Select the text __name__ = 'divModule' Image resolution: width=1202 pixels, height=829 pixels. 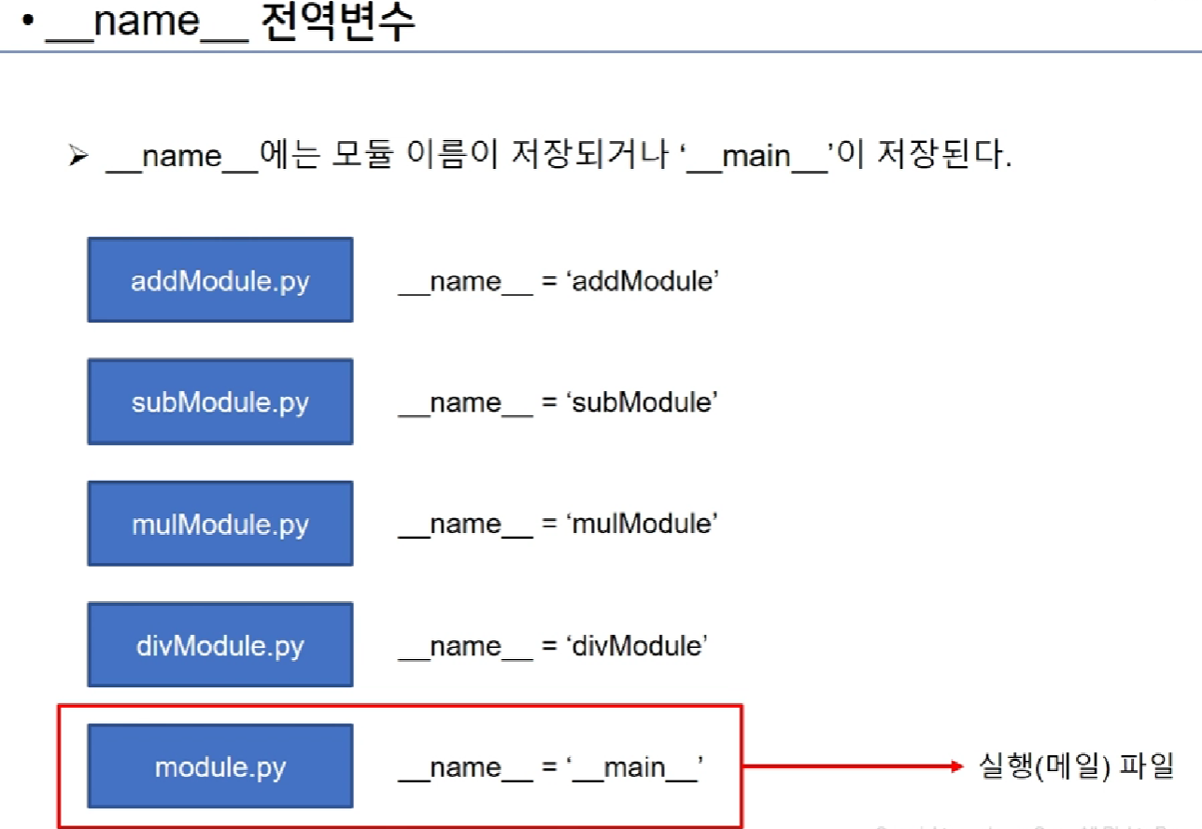tap(553, 646)
